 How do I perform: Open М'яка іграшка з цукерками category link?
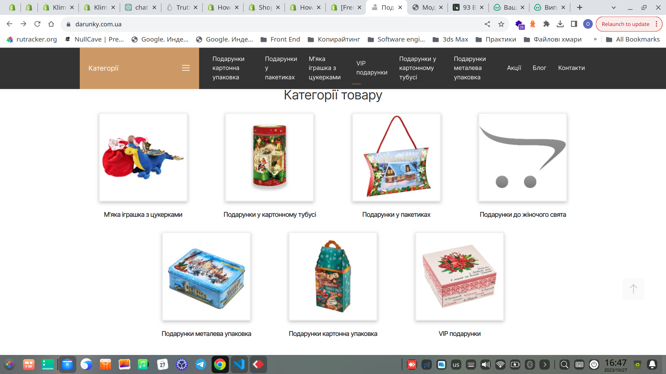point(143,214)
